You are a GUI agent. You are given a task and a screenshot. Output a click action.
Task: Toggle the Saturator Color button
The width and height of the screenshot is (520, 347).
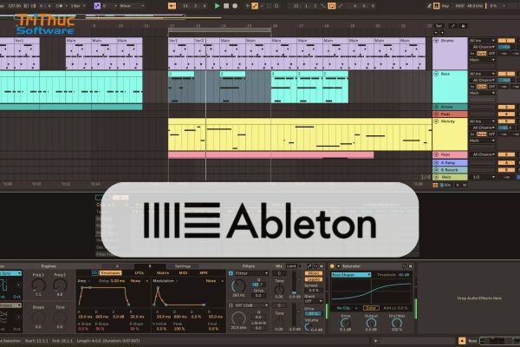click(x=371, y=308)
